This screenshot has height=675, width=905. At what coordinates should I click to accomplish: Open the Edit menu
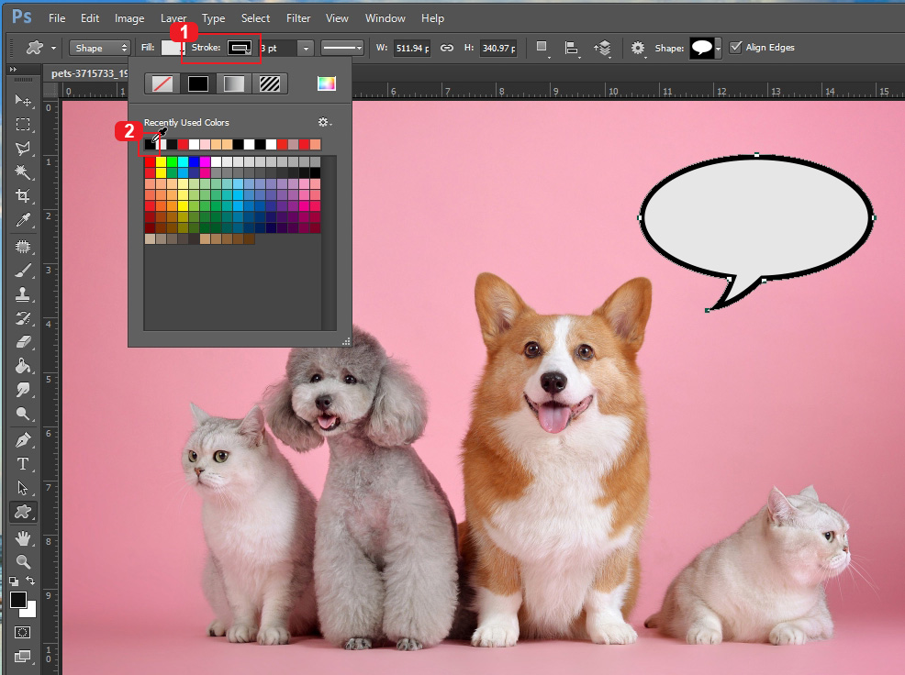click(x=89, y=18)
